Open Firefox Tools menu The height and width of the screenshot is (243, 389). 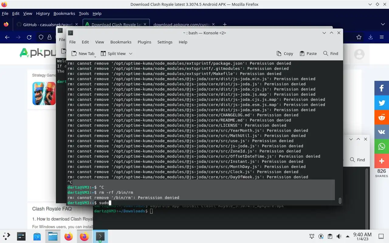coord(84,13)
